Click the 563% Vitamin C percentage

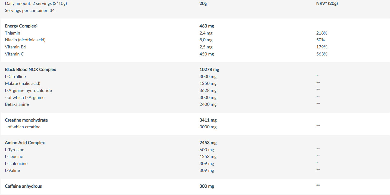coord(322,54)
